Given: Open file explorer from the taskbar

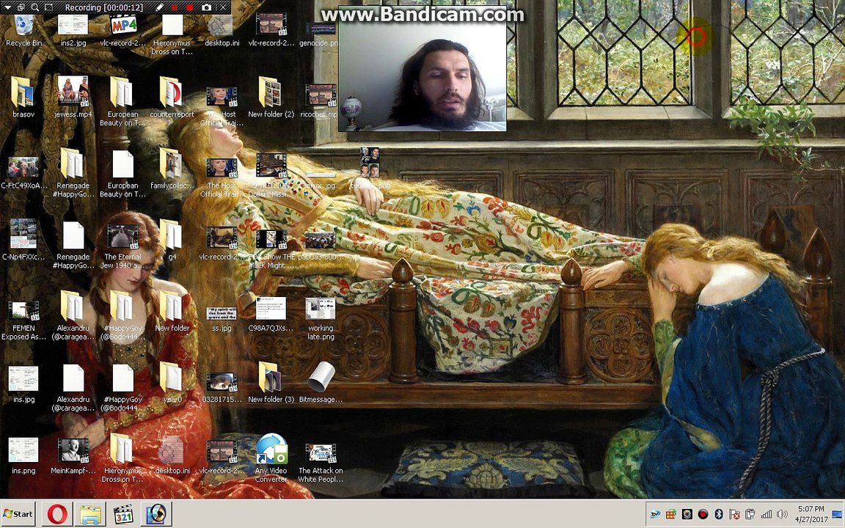Looking at the screenshot, I should click(90, 514).
